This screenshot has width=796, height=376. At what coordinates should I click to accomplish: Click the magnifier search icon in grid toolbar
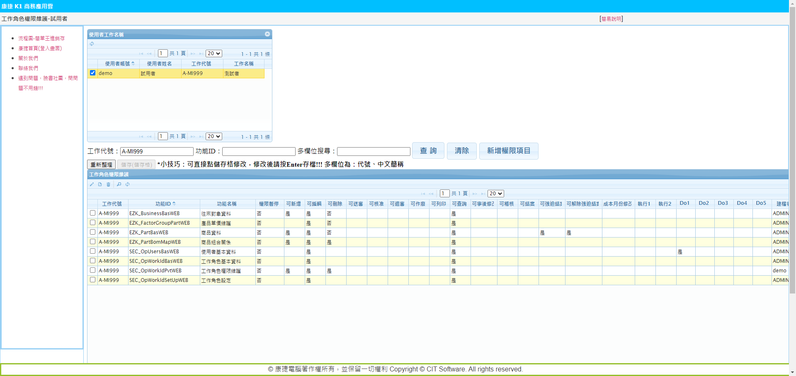tap(119, 184)
